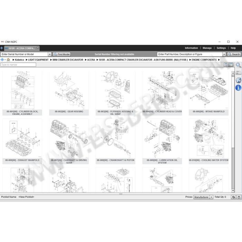The width and height of the screenshot is (242, 242).
Task: Click the Find Model button
Action: pyautogui.click(x=62, y=54)
